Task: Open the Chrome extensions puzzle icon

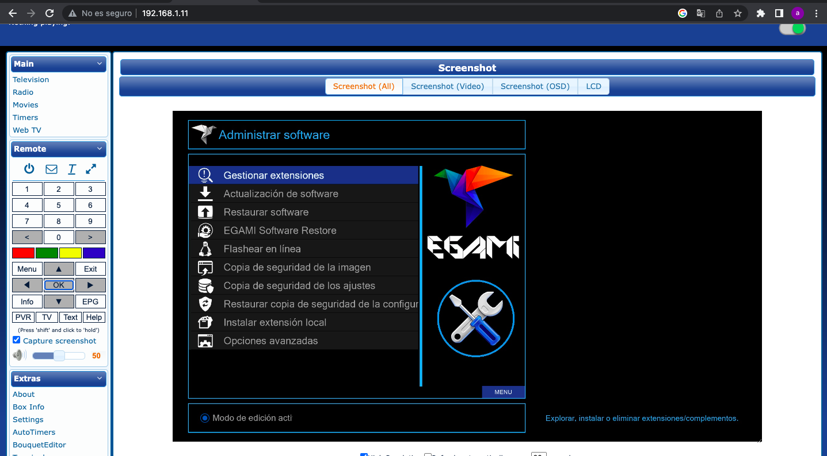Action: tap(760, 13)
